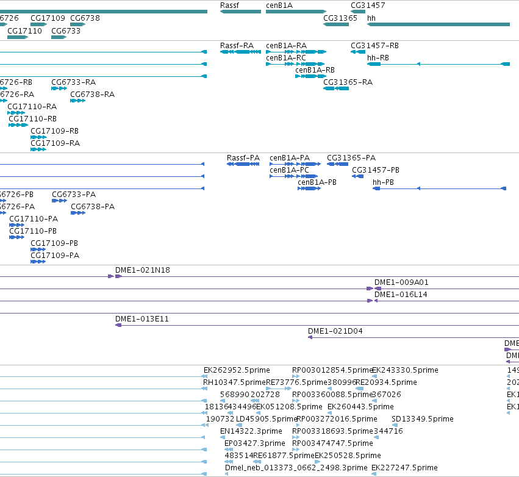Screen dimensions: 519x477
Task: Open the RP003360088.5prime EST label
Action: (332, 395)
